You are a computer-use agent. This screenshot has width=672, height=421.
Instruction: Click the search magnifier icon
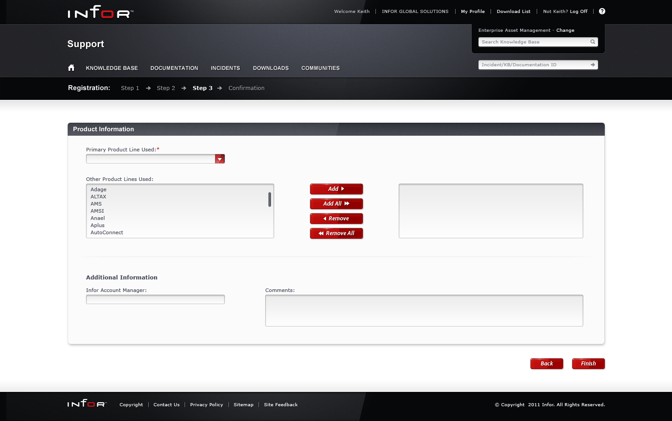point(593,42)
